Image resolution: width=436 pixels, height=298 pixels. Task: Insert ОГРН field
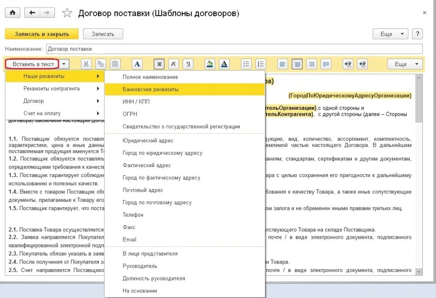click(185, 114)
